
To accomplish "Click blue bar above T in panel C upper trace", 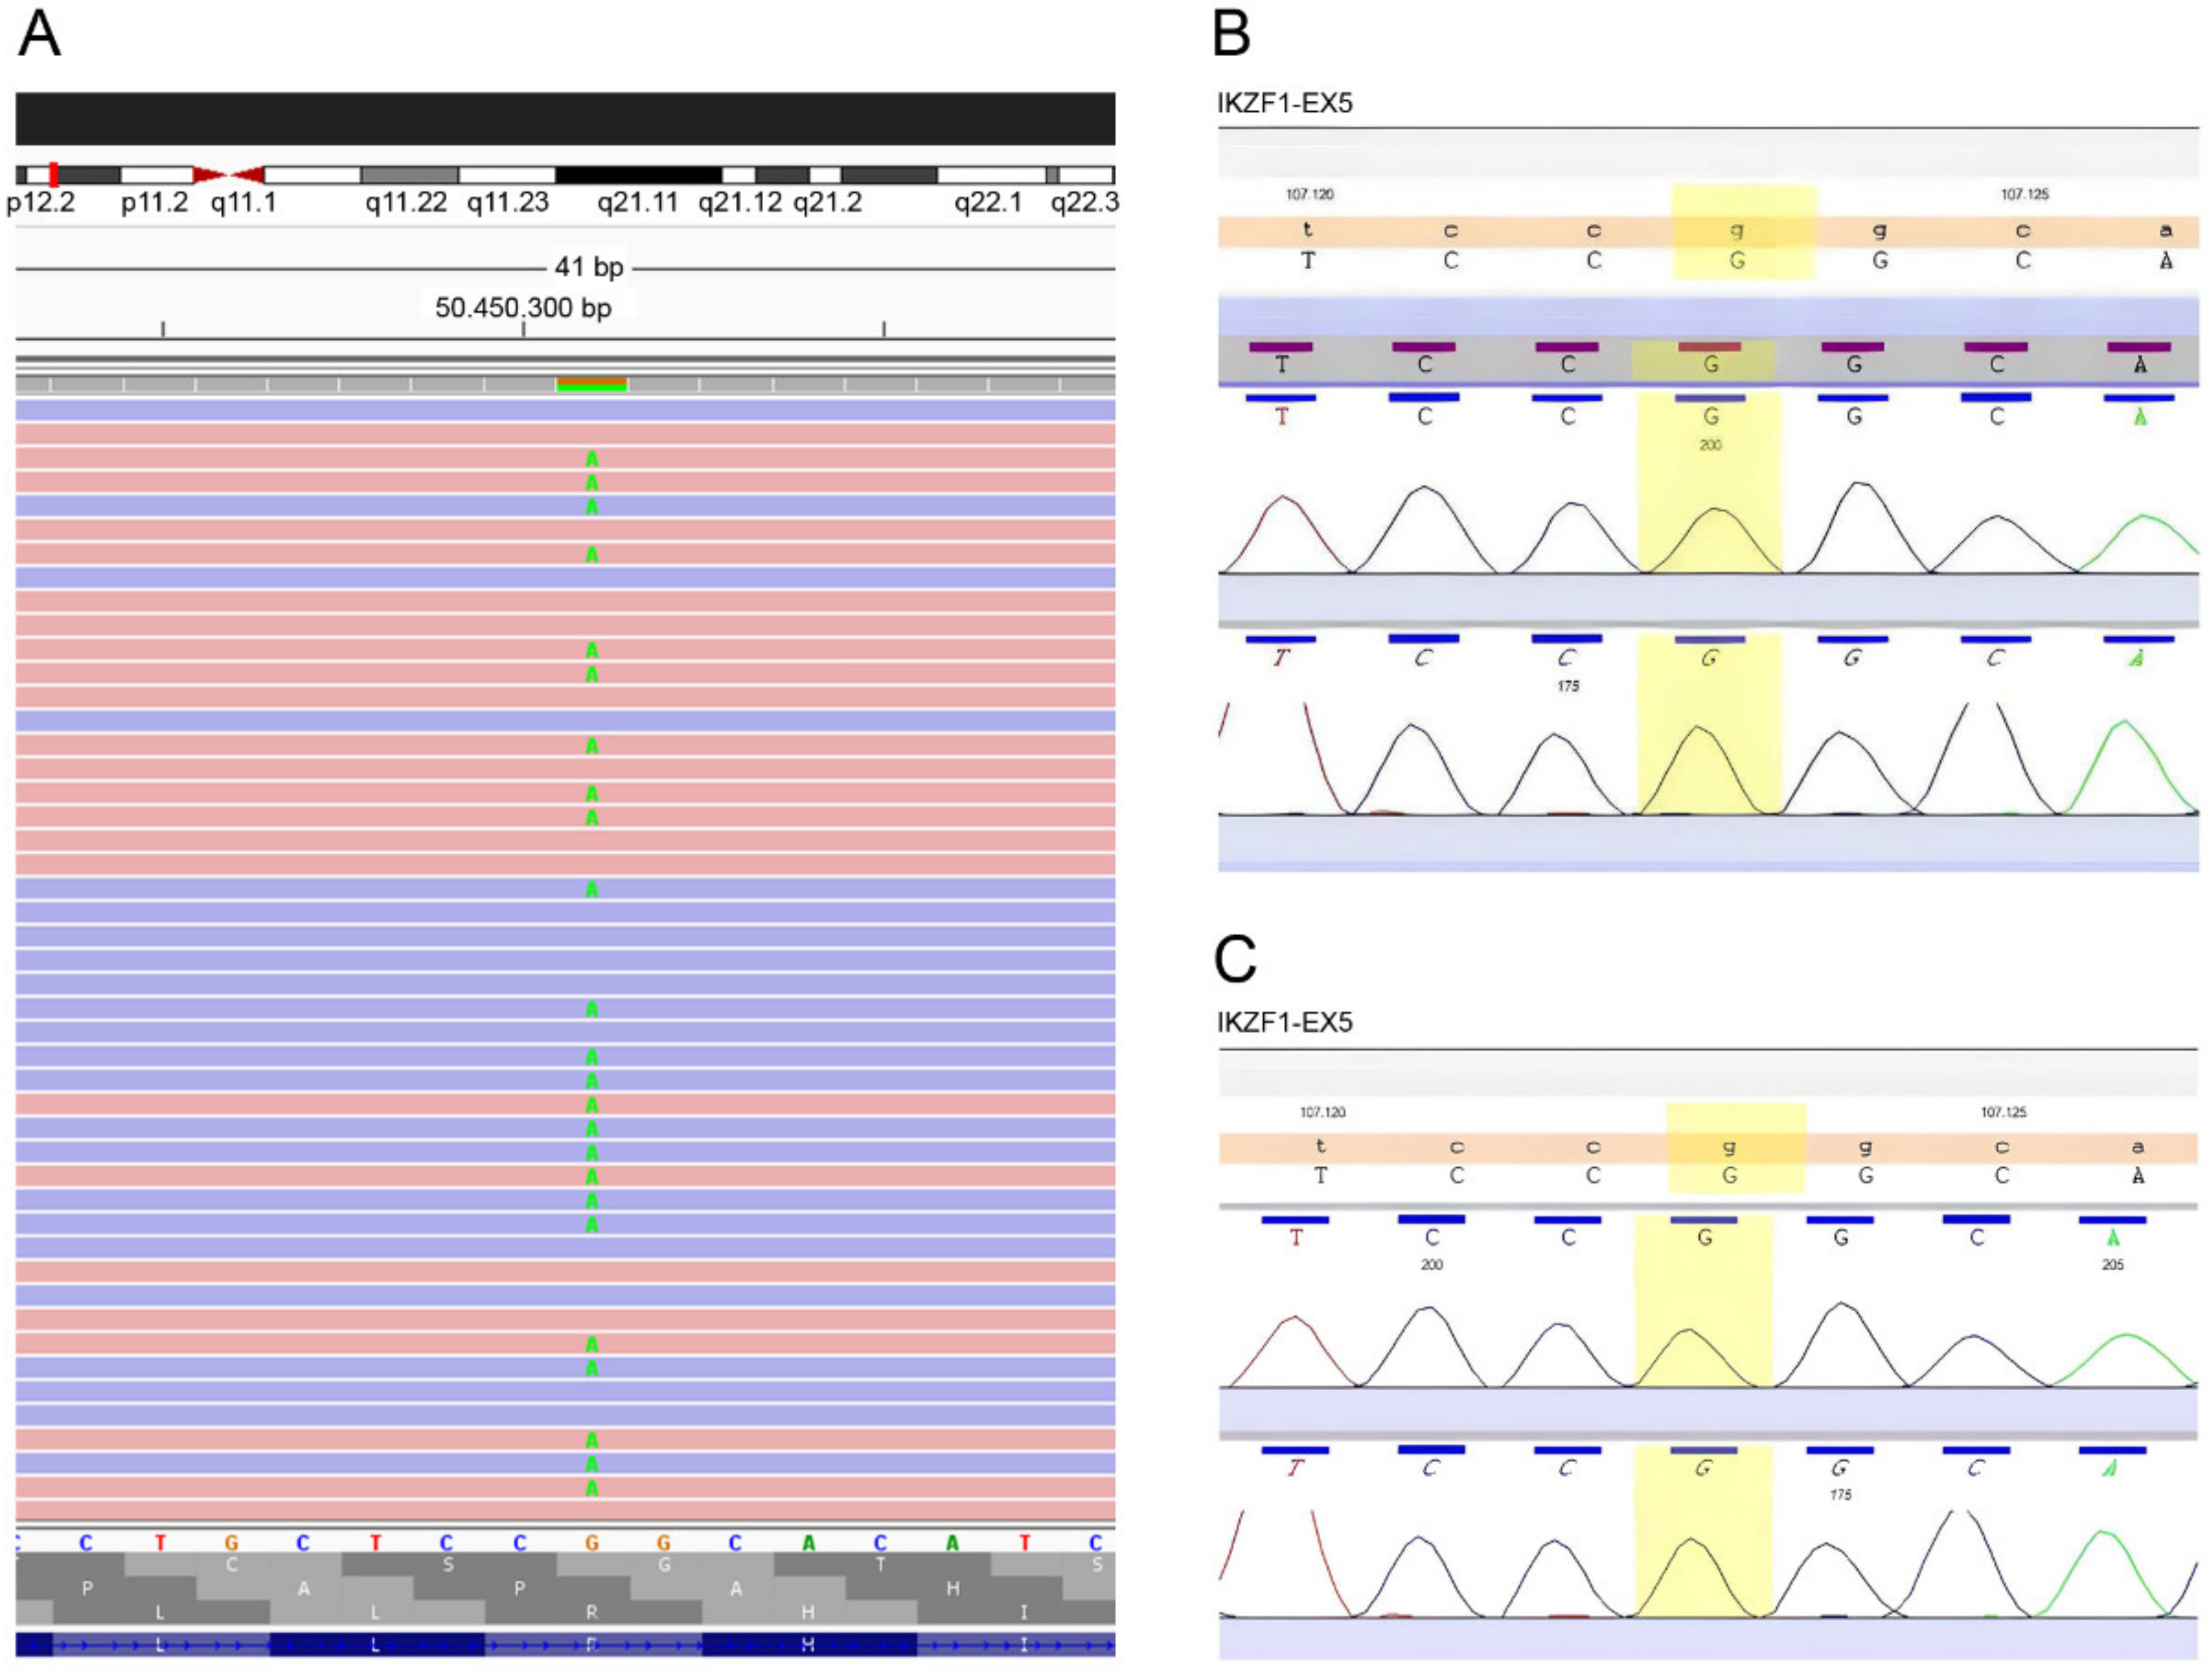I will tap(1295, 1220).
